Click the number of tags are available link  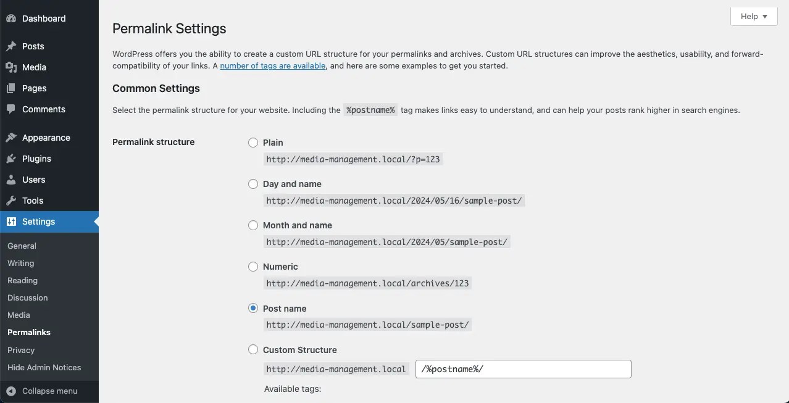tap(272, 65)
